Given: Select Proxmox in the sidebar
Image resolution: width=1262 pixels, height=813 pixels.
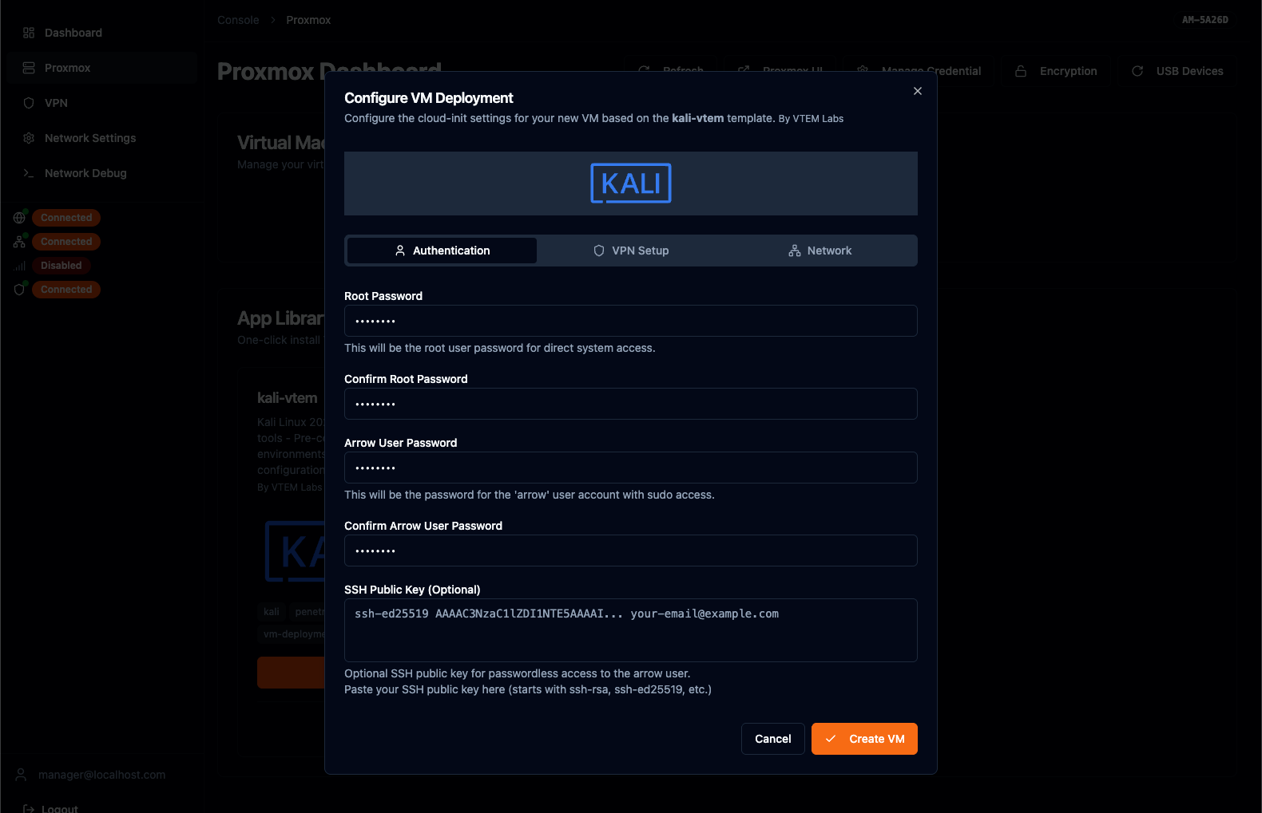Looking at the screenshot, I should (101, 68).
